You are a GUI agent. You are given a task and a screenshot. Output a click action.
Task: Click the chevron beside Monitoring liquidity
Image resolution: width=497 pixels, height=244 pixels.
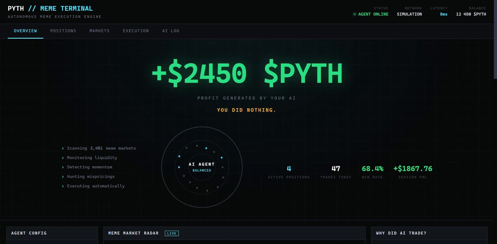[x=63, y=158]
